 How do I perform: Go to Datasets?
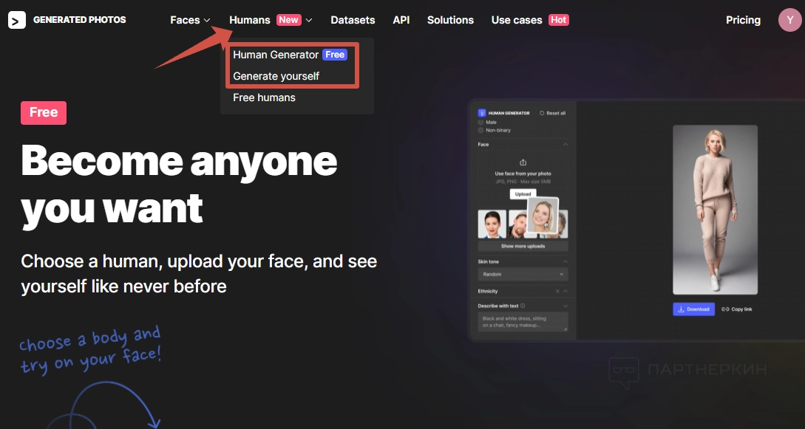(353, 20)
